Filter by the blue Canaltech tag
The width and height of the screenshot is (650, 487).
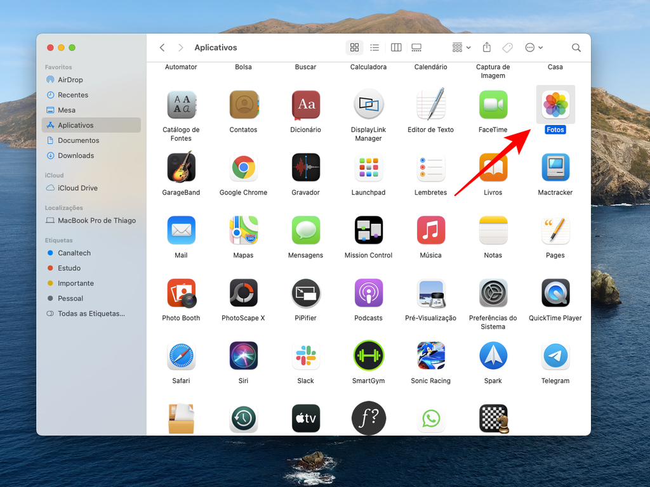coord(91,253)
